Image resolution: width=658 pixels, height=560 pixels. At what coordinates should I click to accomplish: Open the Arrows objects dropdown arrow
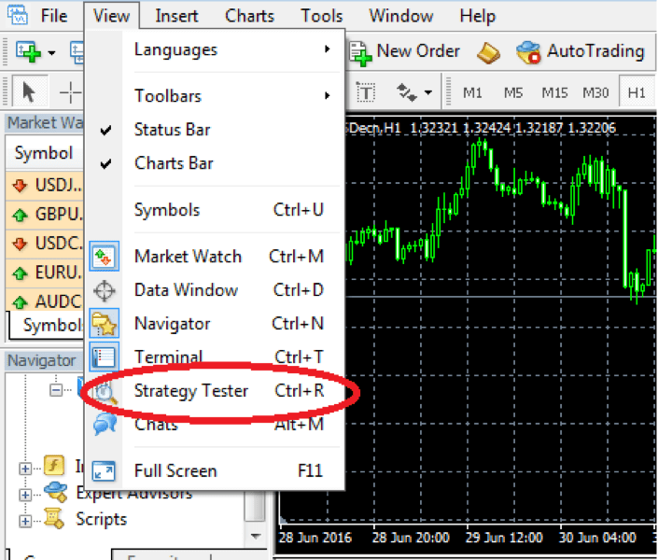pyautogui.click(x=428, y=92)
